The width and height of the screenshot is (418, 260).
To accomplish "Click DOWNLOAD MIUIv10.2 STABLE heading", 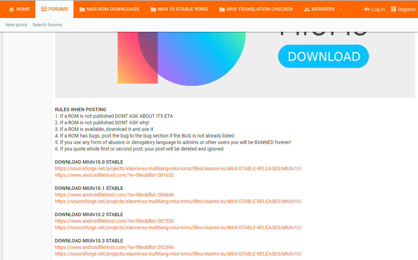I will click(x=89, y=214).
